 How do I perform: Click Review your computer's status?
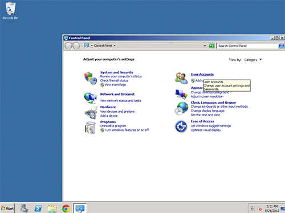121,76
